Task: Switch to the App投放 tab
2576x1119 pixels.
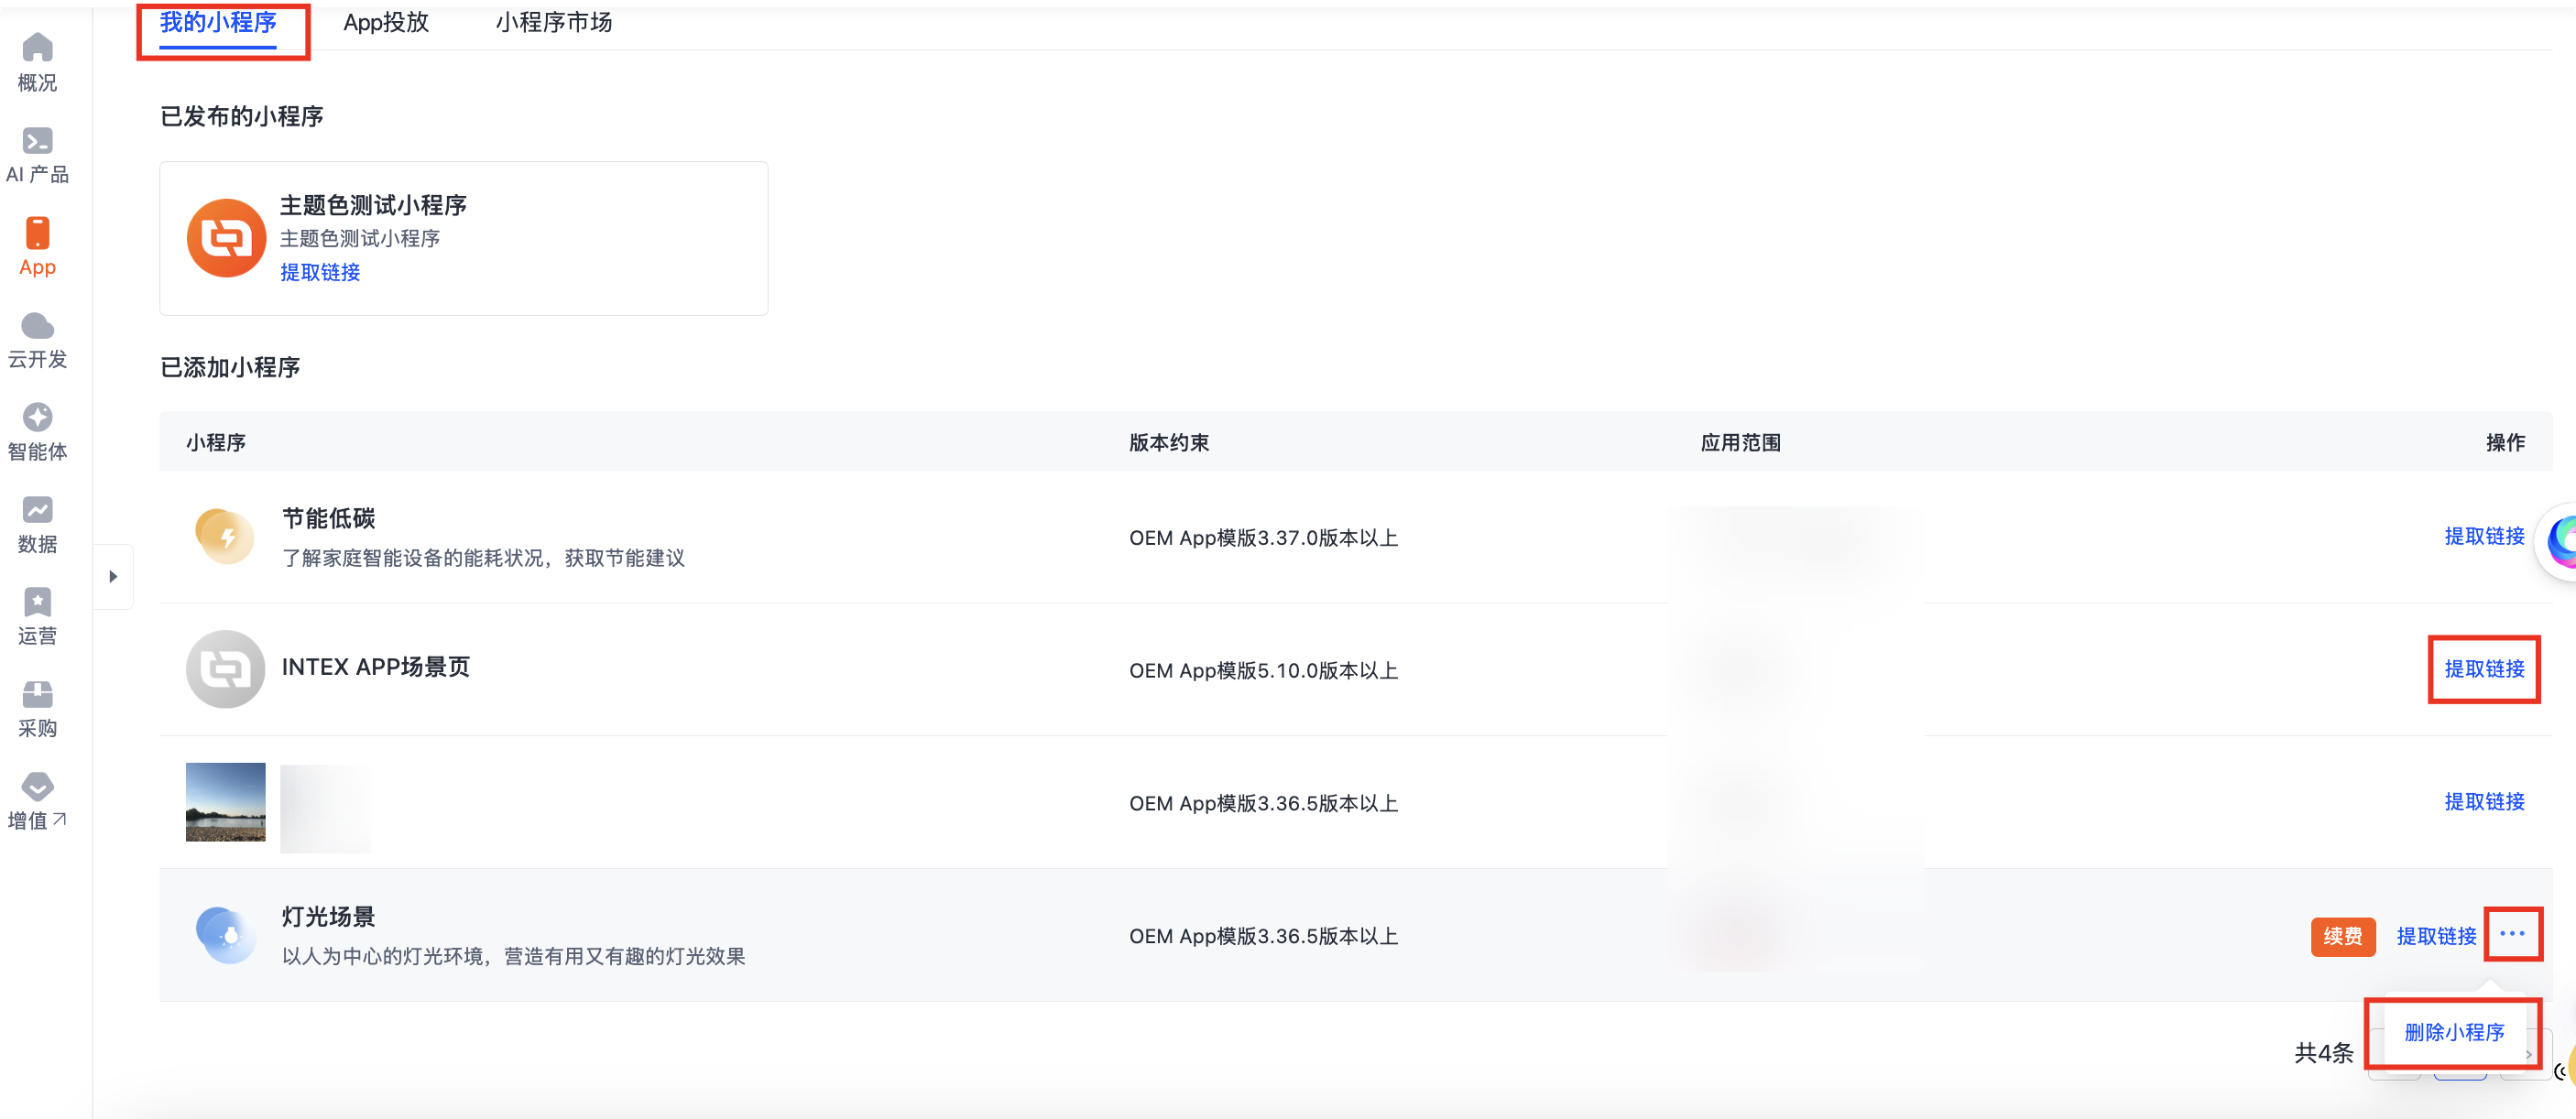Action: 386,23
